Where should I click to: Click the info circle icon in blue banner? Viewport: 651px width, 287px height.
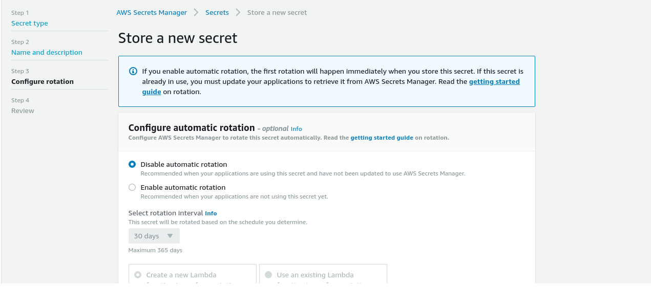[x=133, y=71]
